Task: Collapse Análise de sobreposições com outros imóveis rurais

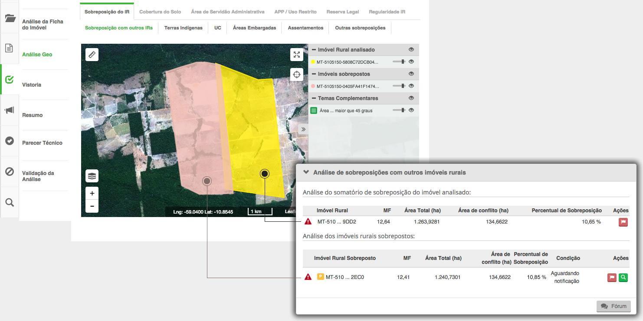Action: pyautogui.click(x=305, y=172)
